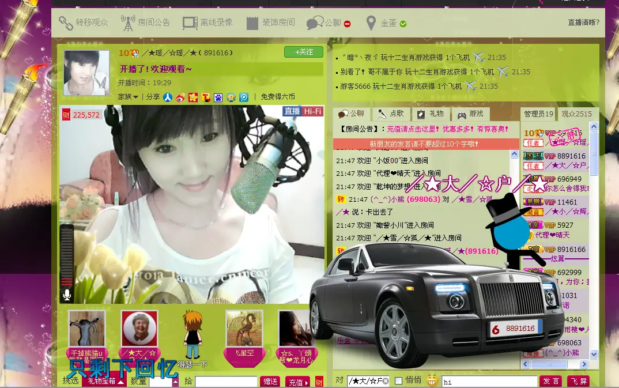Switch to the 礼物 gifts tab
This screenshot has height=388, width=619.
pos(431,114)
